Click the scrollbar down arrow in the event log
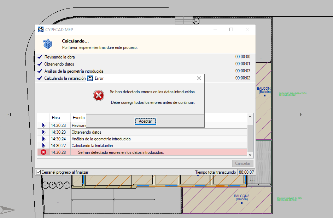 point(250,155)
